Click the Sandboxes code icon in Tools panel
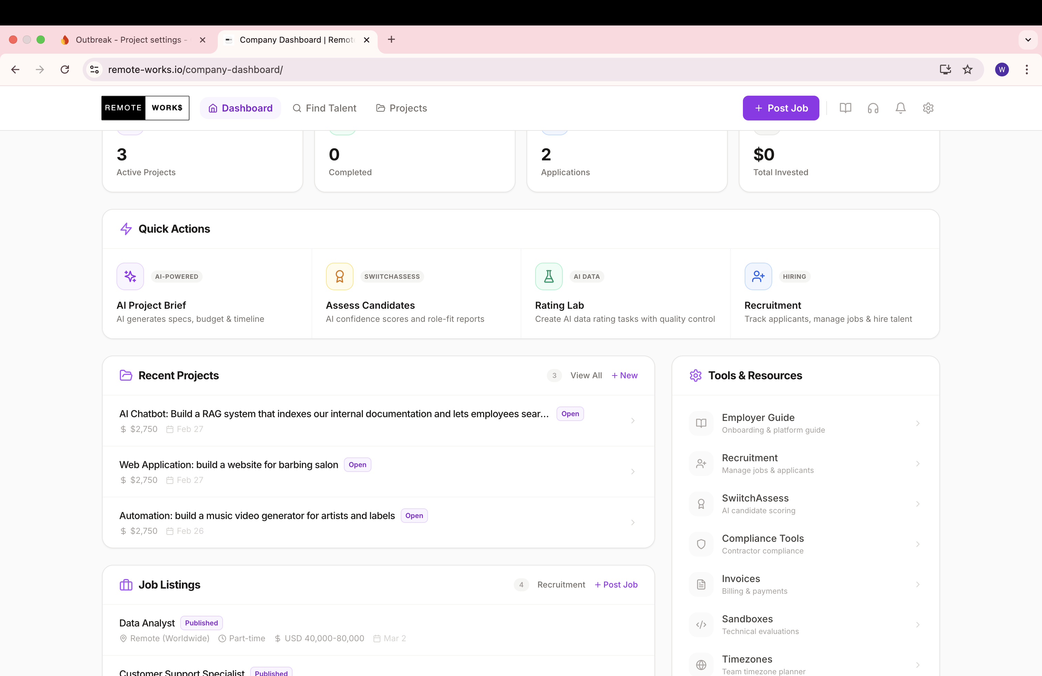The height and width of the screenshot is (676, 1042). tap(701, 624)
